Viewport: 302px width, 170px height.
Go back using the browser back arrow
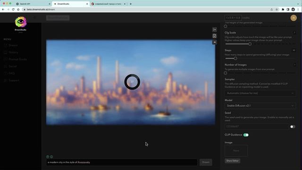(3, 9)
